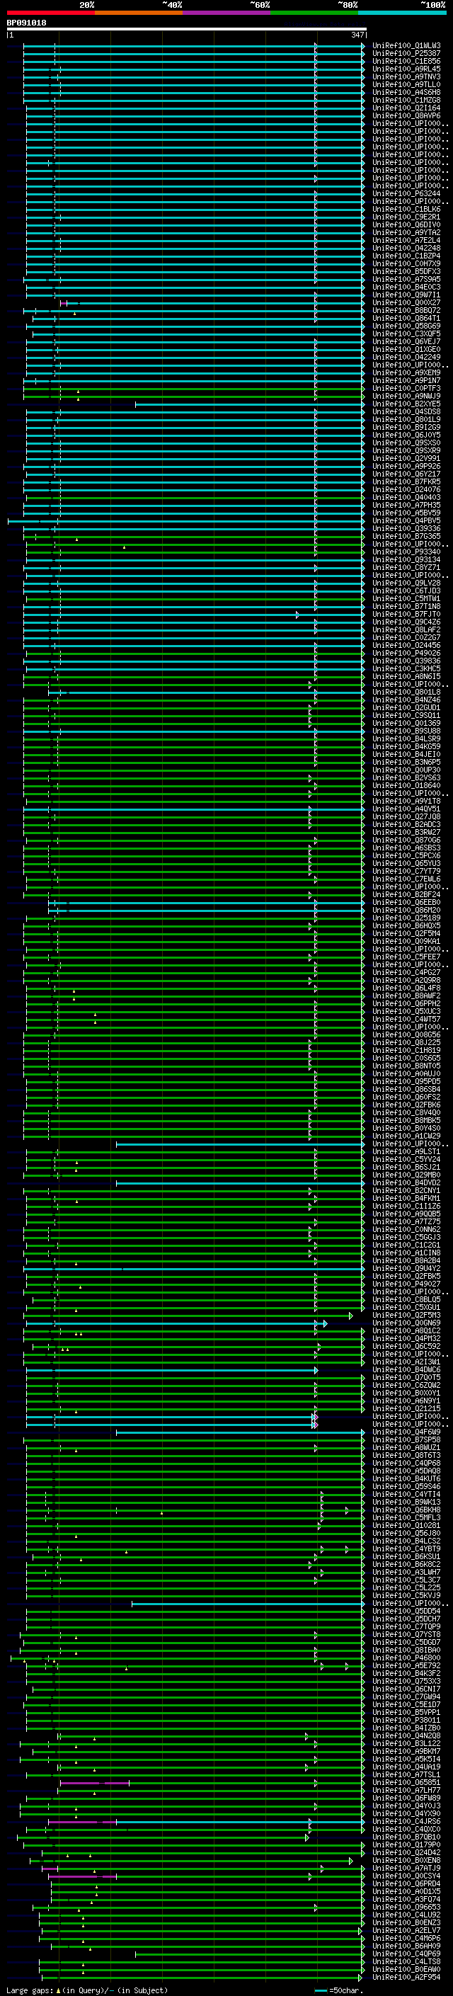Select the UniRef100_O42248 label
The width and height of the screenshot is (453, 1996).
click(406, 248)
